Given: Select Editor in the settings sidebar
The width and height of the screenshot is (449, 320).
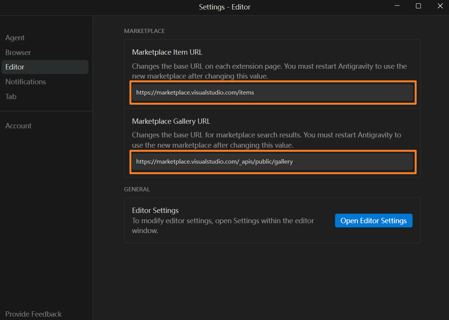Looking at the screenshot, I should 15,67.
